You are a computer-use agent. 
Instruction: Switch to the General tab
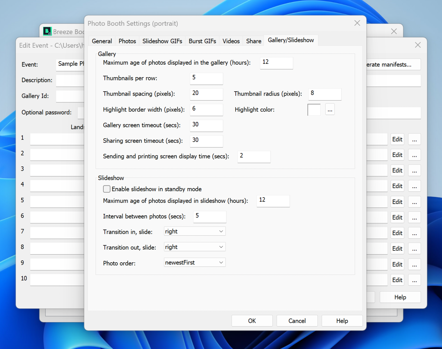102,41
